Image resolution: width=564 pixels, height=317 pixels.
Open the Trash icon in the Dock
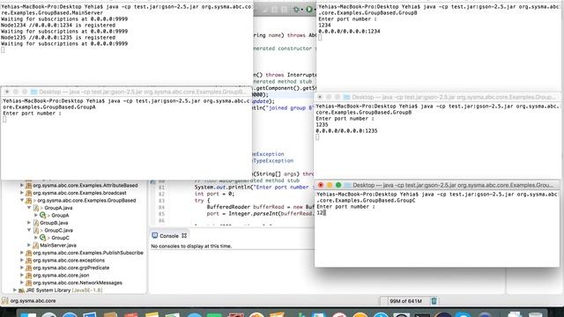[x=535, y=315]
